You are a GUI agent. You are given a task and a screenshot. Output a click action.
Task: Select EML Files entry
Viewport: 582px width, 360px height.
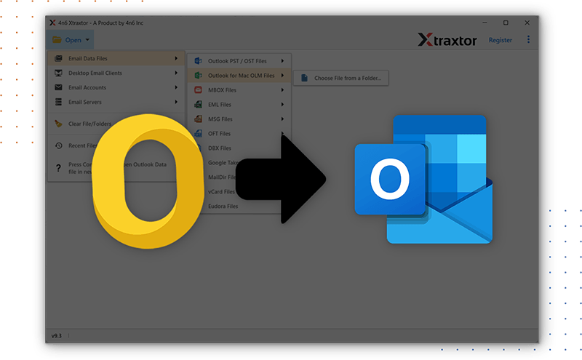tap(239, 104)
